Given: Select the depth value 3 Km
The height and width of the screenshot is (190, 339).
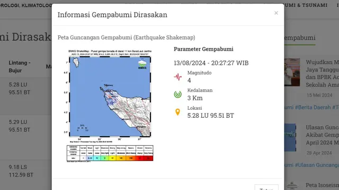Looking at the screenshot, I should point(195,98).
